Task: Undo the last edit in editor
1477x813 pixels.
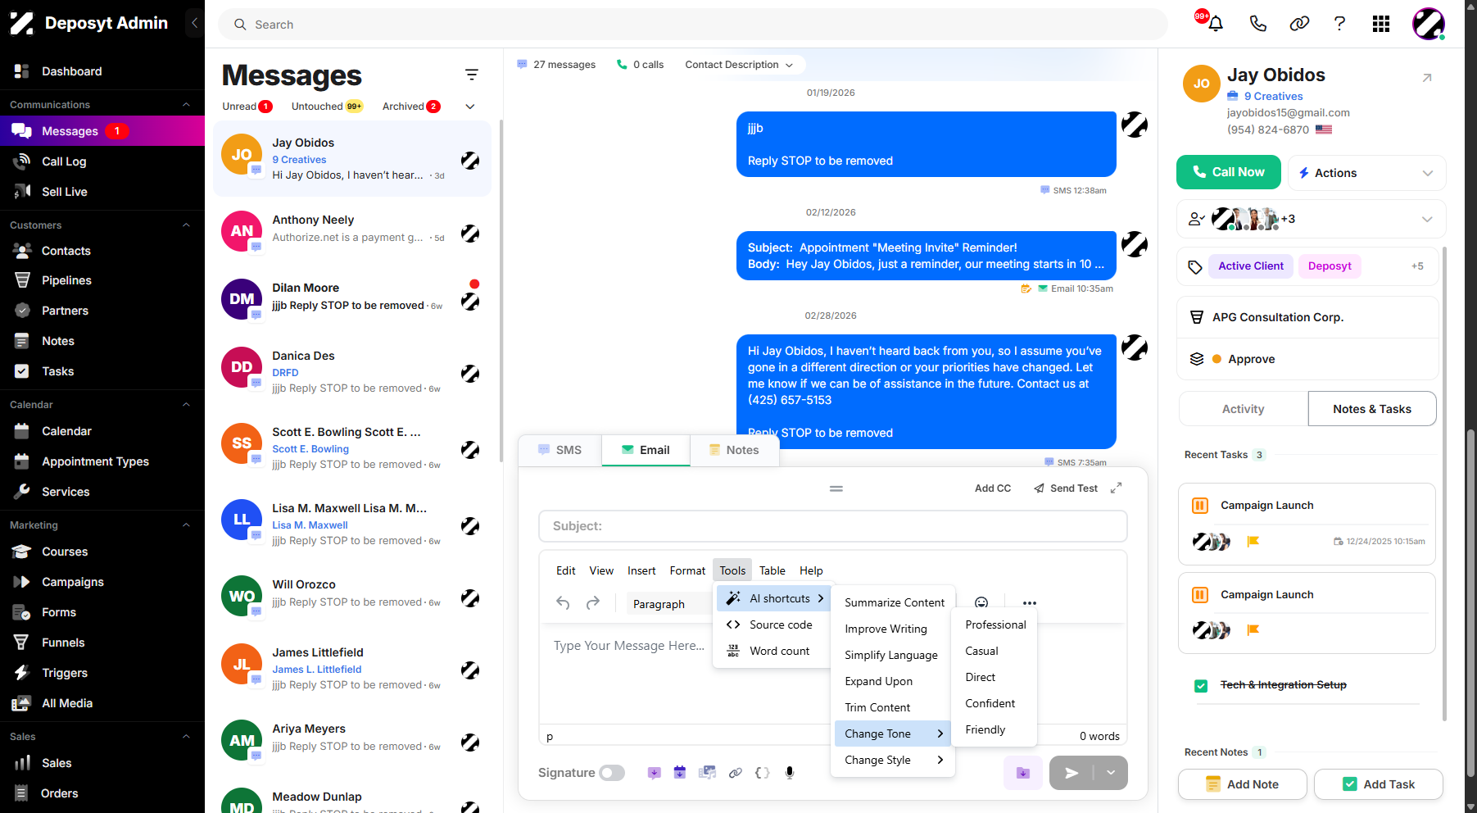Action: tap(563, 603)
